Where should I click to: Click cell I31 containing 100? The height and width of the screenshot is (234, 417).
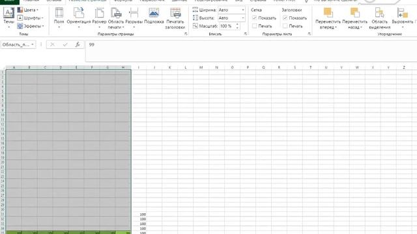[139, 214]
